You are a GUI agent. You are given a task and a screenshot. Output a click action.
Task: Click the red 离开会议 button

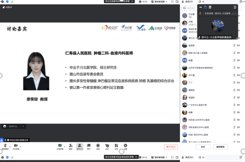[171, 147]
